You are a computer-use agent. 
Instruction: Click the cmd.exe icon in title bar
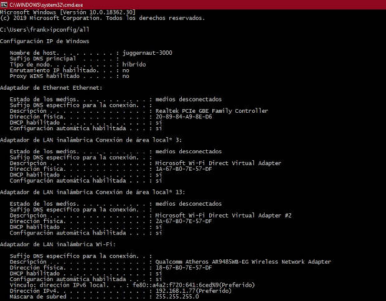point(4,4)
